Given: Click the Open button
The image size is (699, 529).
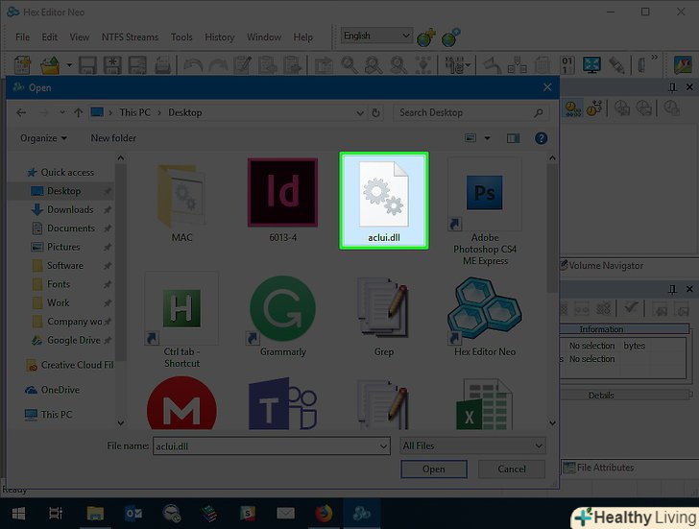Looking at the screenshot, I should point(434,469).
